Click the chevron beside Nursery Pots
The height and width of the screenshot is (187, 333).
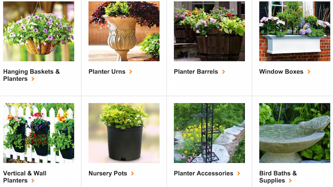pyautogui.click(x=132, y=174)
